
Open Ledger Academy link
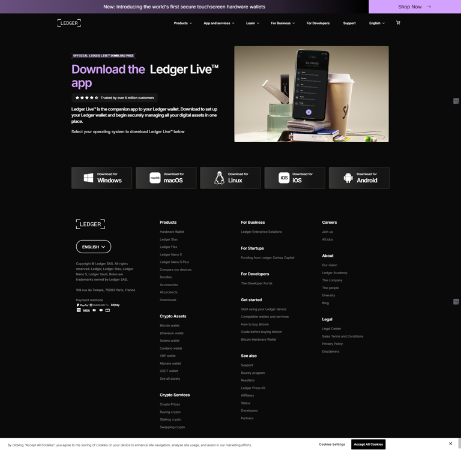(334, 273)
